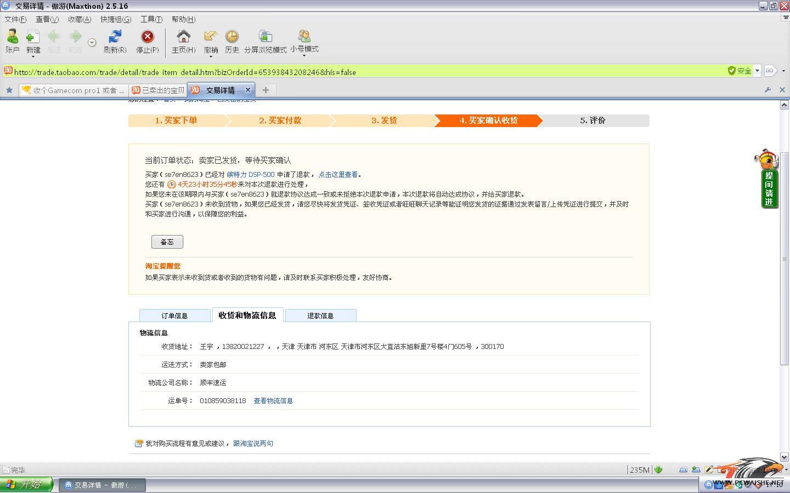Click the 5. 评价 progress step
The width and height of the screenshot is (790, 493).
point(593,121)
